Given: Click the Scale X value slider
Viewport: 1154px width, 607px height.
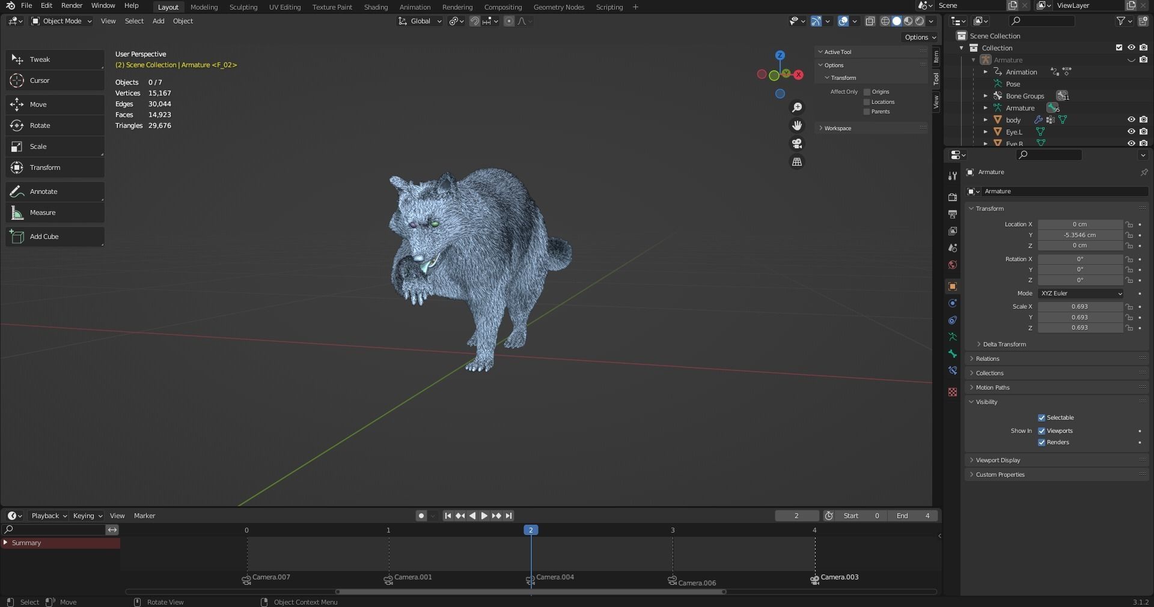Looking at the screenshot, I should tap(1080, 307).
